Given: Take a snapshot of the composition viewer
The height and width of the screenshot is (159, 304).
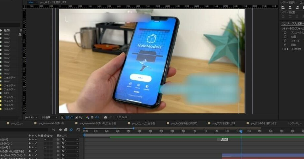Looking at the screenshot, I should pyautogui.click(x=105, y=117).
